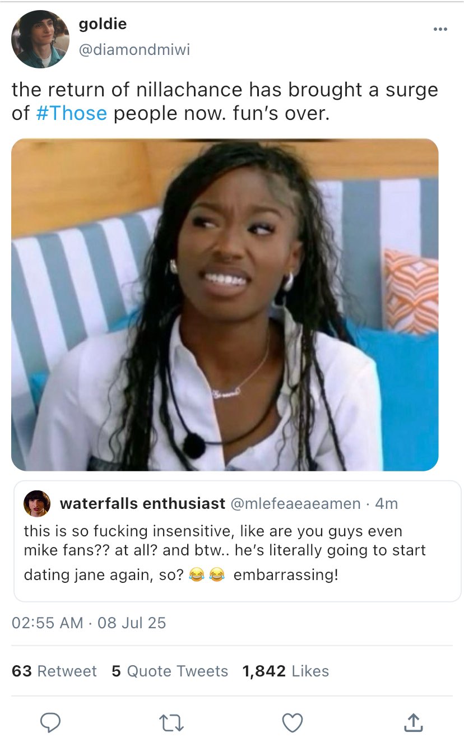Open the @mlefeaeaeamen handle in quote
Screen dimensions: 464x742
click(295, 503)
